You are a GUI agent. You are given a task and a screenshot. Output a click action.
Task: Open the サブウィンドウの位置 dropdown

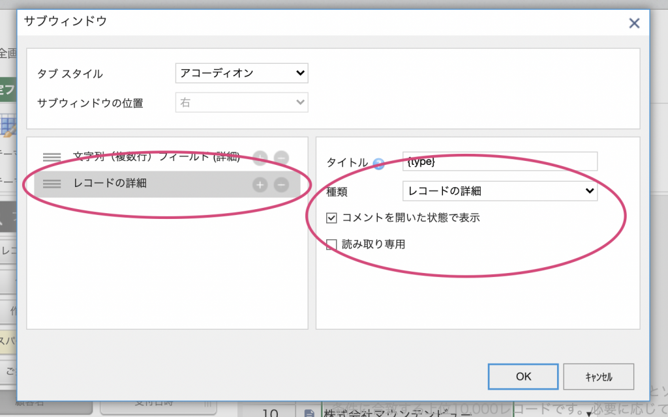tap(241, 102)
